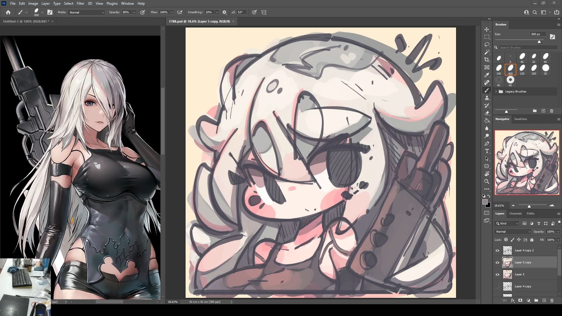Image resolution: width=562 pixels, height=316 pixels.
Task: Select the Clone Stamp tool
Action: 487,98
